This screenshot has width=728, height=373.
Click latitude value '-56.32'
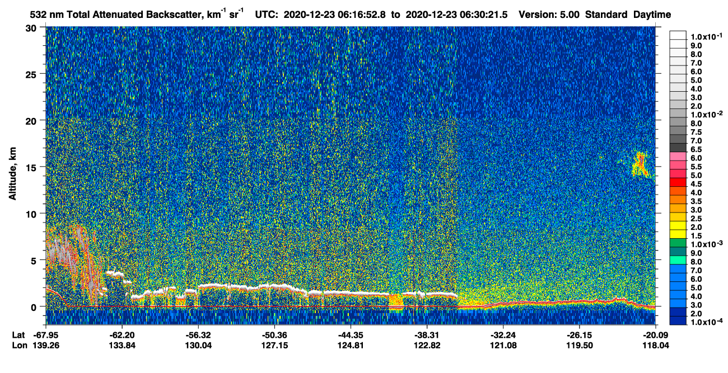coord(198,335)
